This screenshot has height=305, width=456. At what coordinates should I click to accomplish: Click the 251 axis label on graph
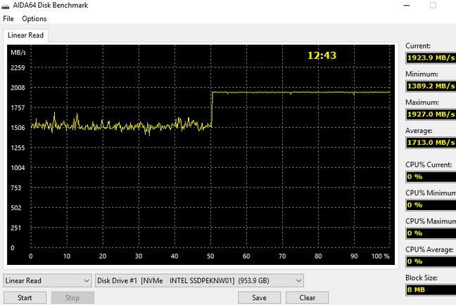coord(16,228)
